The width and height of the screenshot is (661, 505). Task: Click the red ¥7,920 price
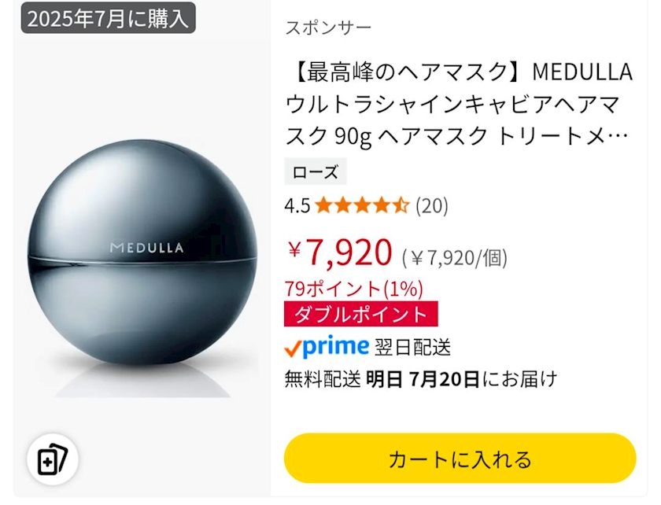coord(339,252)
